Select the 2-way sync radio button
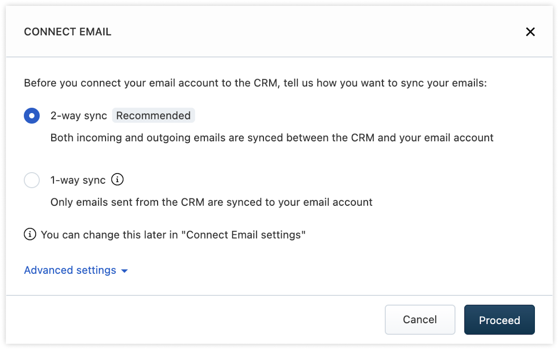559x350 pixels. [x=32, y=116]
